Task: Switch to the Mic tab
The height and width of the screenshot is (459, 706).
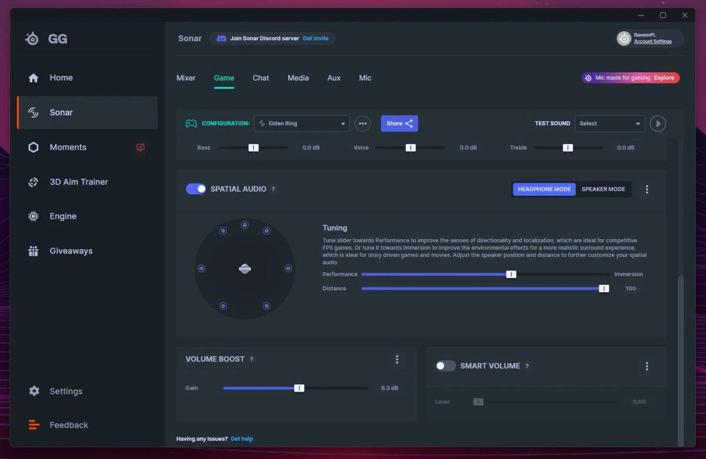Action: tap(365, 78)
